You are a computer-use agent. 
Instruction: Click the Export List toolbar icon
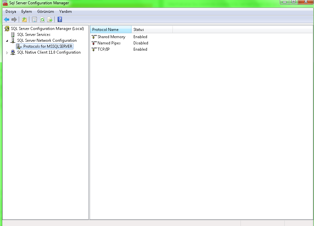click(50, 20)
